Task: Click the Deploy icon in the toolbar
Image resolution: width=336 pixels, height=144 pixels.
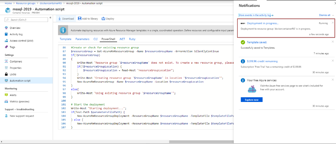Action: 104,19
